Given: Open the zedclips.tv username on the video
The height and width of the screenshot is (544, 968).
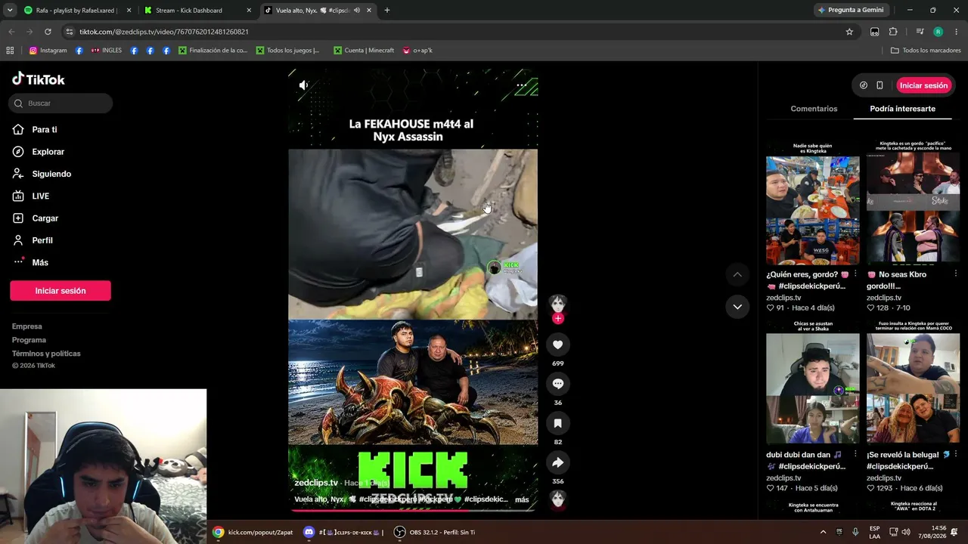Looking at the screenshot, I should coord(316,483).
